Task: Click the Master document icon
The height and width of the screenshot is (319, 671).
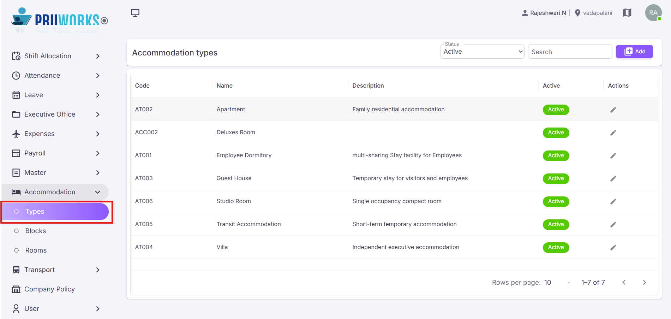Action: click(16, 173)
